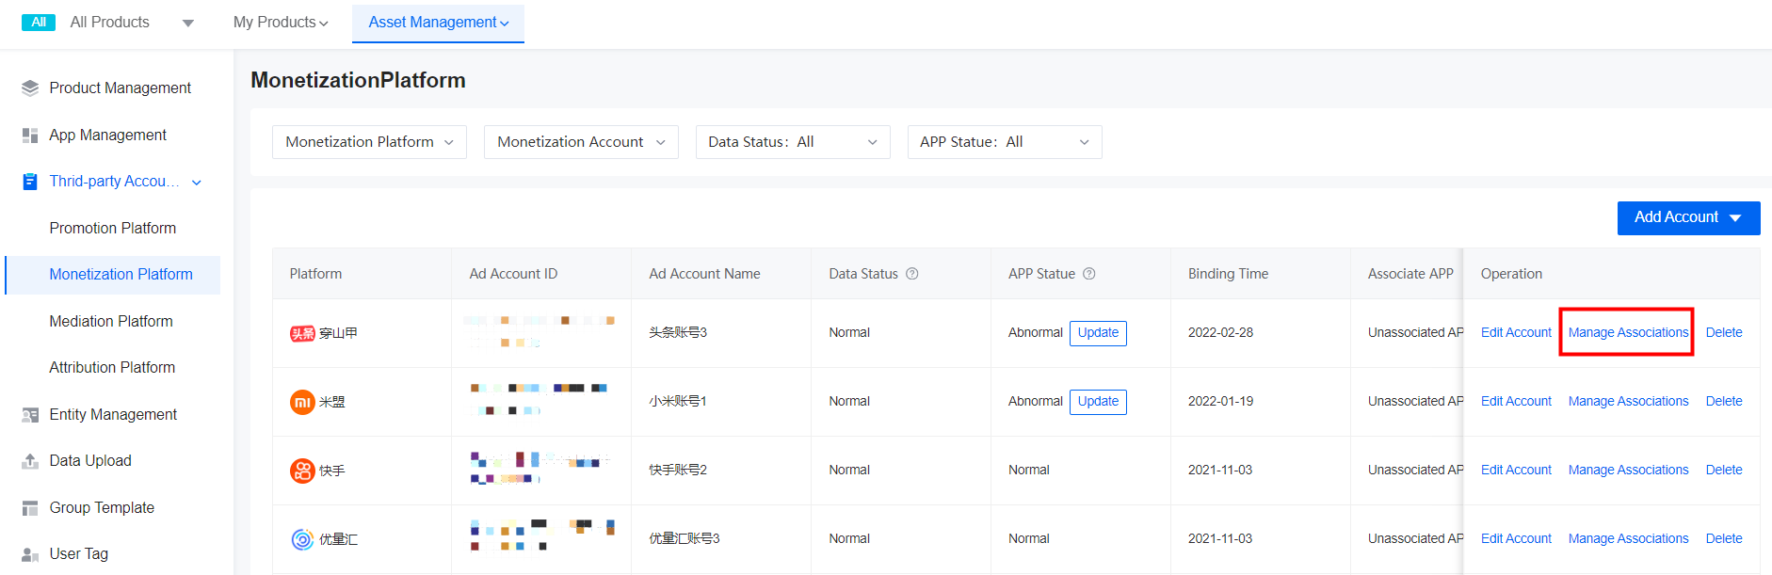Click Manage Associations for 快手 account

1628,471
